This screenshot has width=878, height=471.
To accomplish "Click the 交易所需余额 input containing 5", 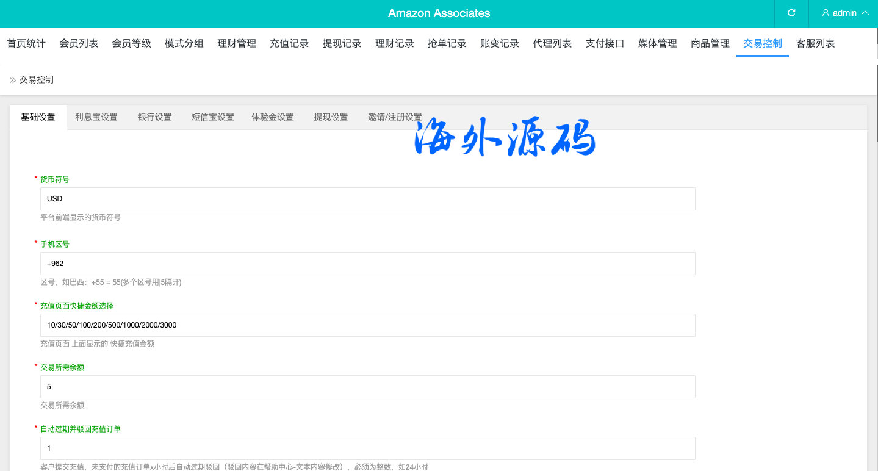I will point(367,387).
